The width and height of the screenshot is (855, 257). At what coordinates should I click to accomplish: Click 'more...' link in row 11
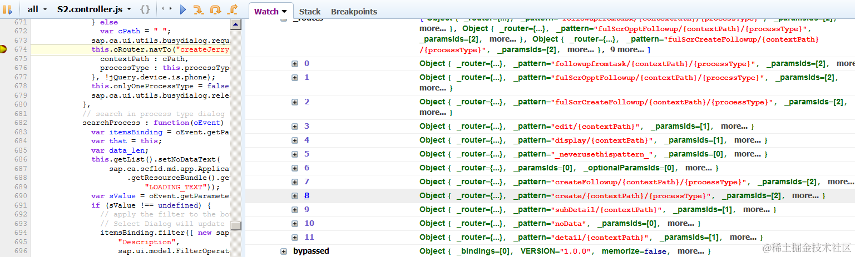pyautogui.click(x=743, y=237)
